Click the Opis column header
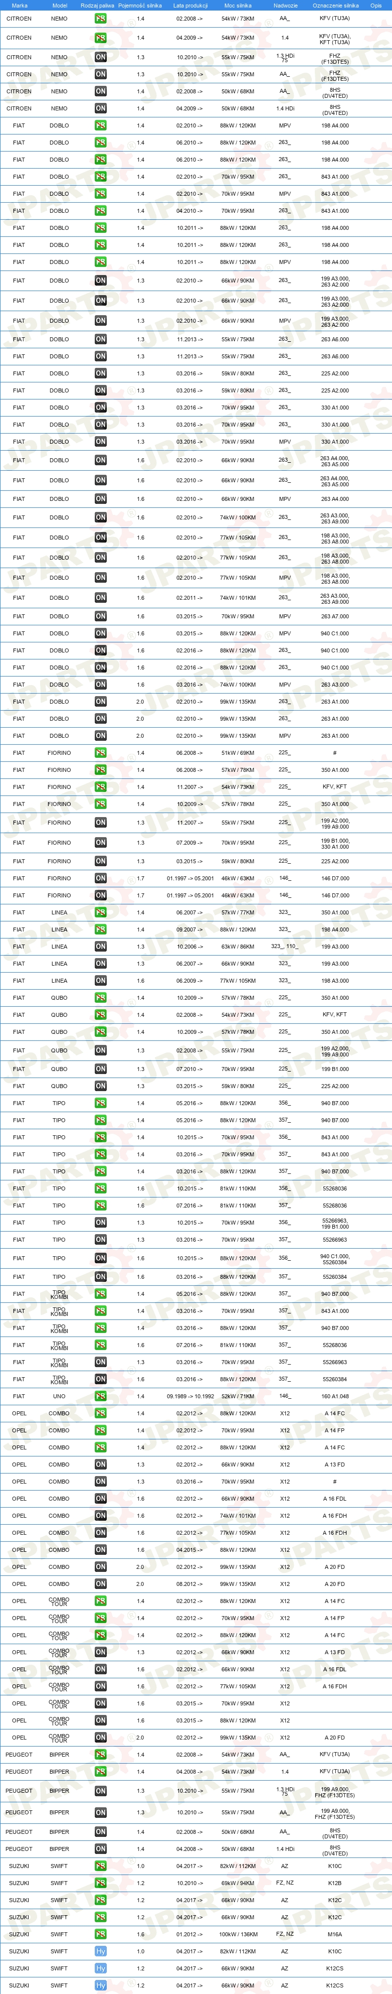 click(x=376, y=6)
